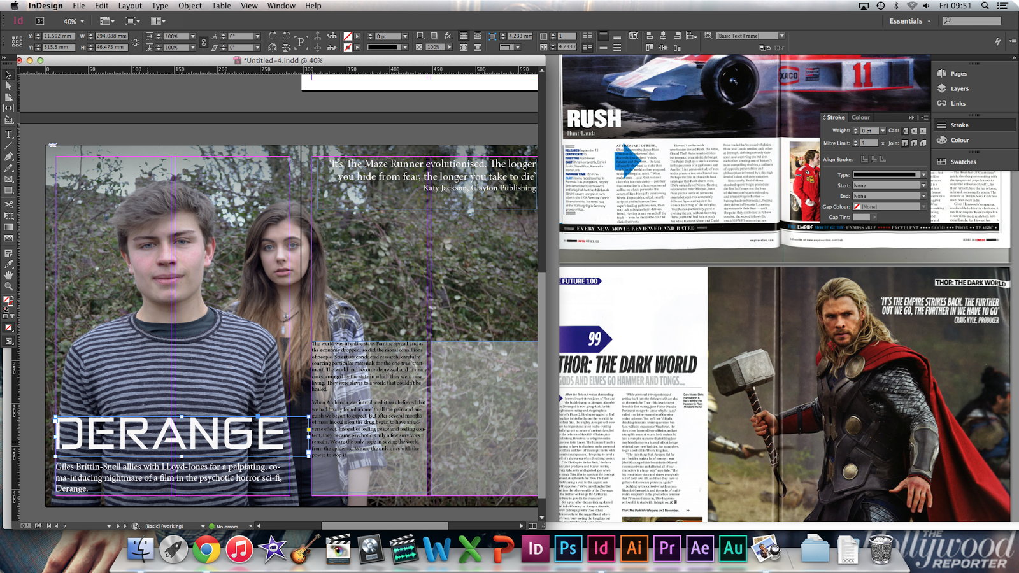The image size is (1019, 573).
Task: Click the drop shadow icon in Control panel
Action: pyautogui.click(x=434, y=36)
